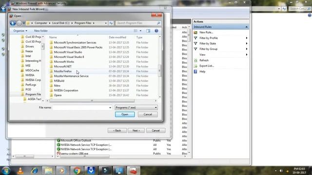Click the Filter by Group funnel icon
Screen dimensions: 312x175
pyautogui.click(x=195, y=49)
